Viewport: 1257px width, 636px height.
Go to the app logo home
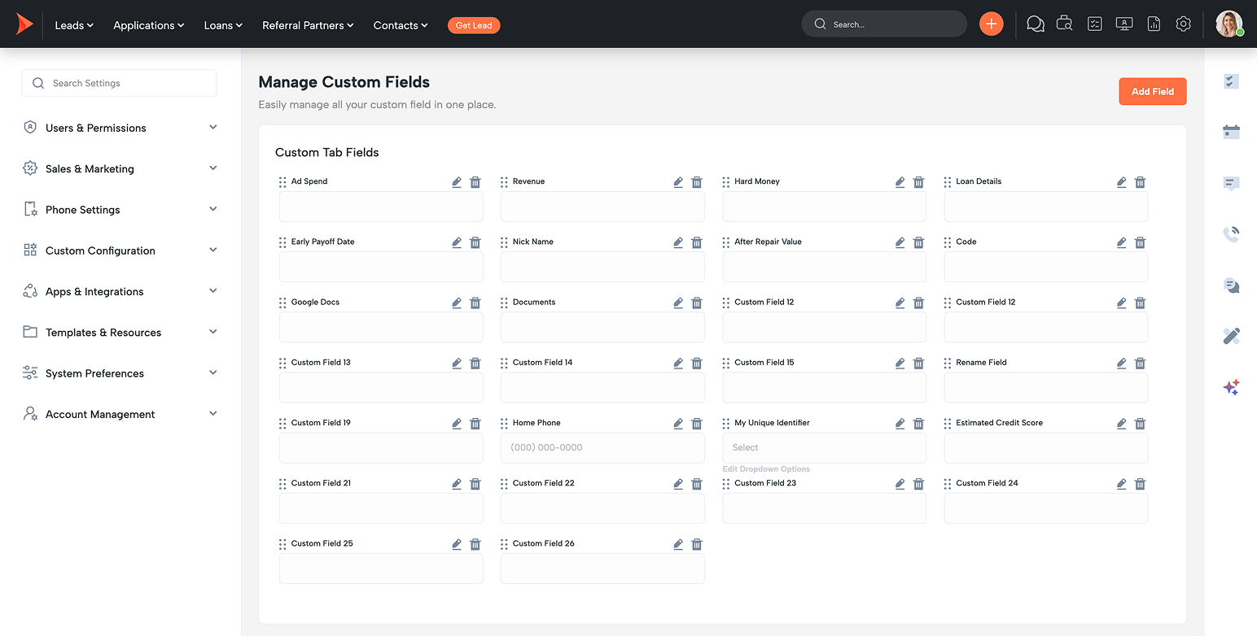pyautogui.click(x=24, y=24)
